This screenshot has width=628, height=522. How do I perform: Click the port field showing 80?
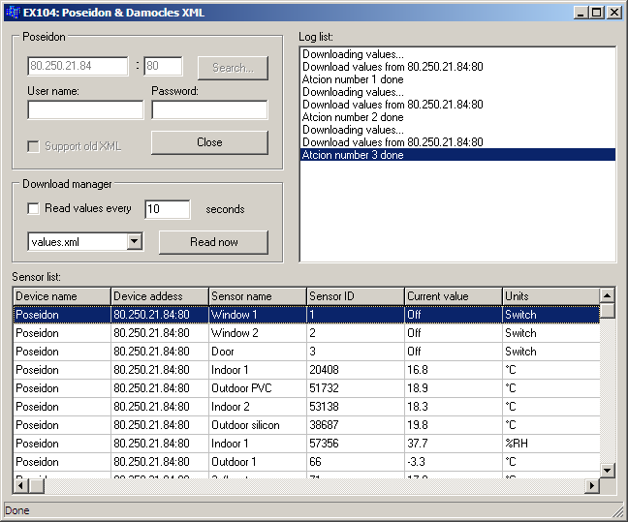tap(163, 66)
